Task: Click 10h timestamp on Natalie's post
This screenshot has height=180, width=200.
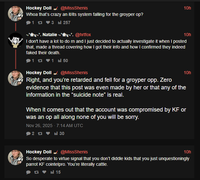Action: point(187,35)
